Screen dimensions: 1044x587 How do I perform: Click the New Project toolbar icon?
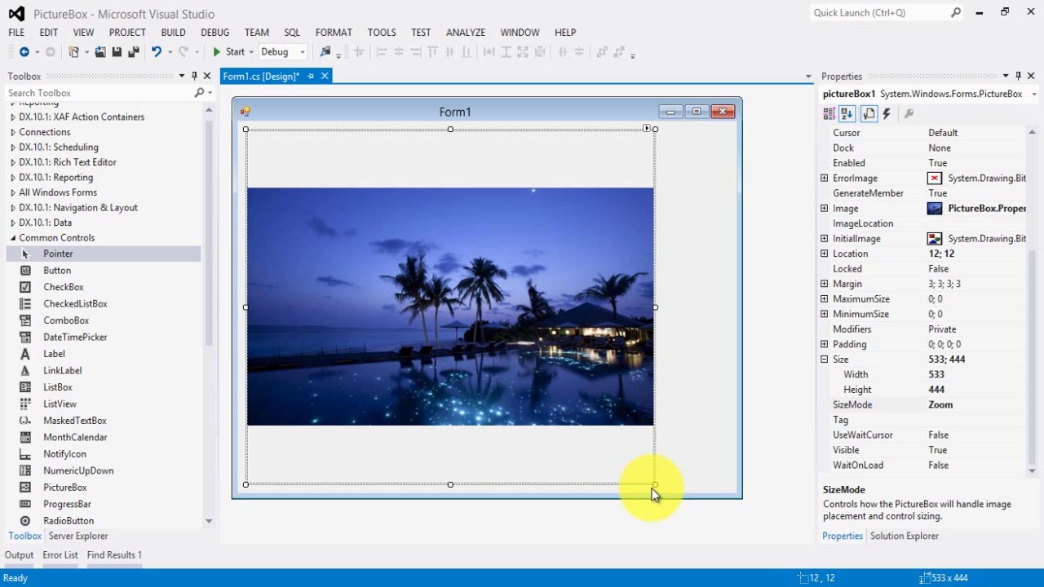pos(73,52)
